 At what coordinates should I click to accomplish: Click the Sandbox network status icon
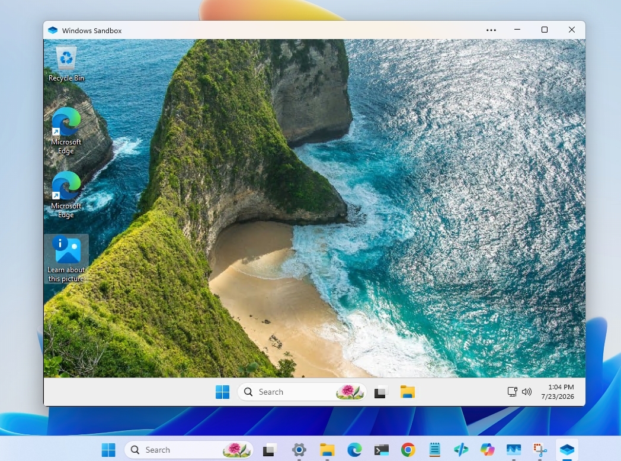coord(512,392)
